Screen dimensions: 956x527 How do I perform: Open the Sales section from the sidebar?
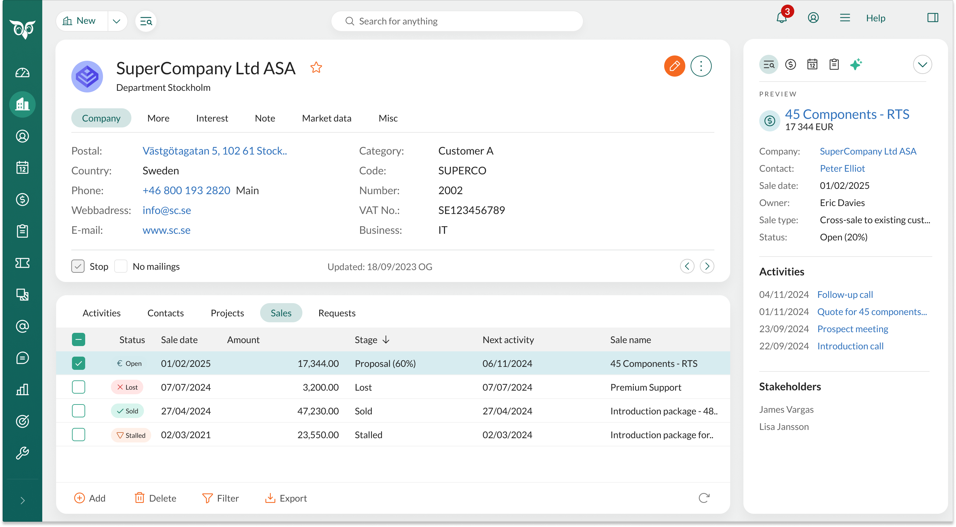22,200
